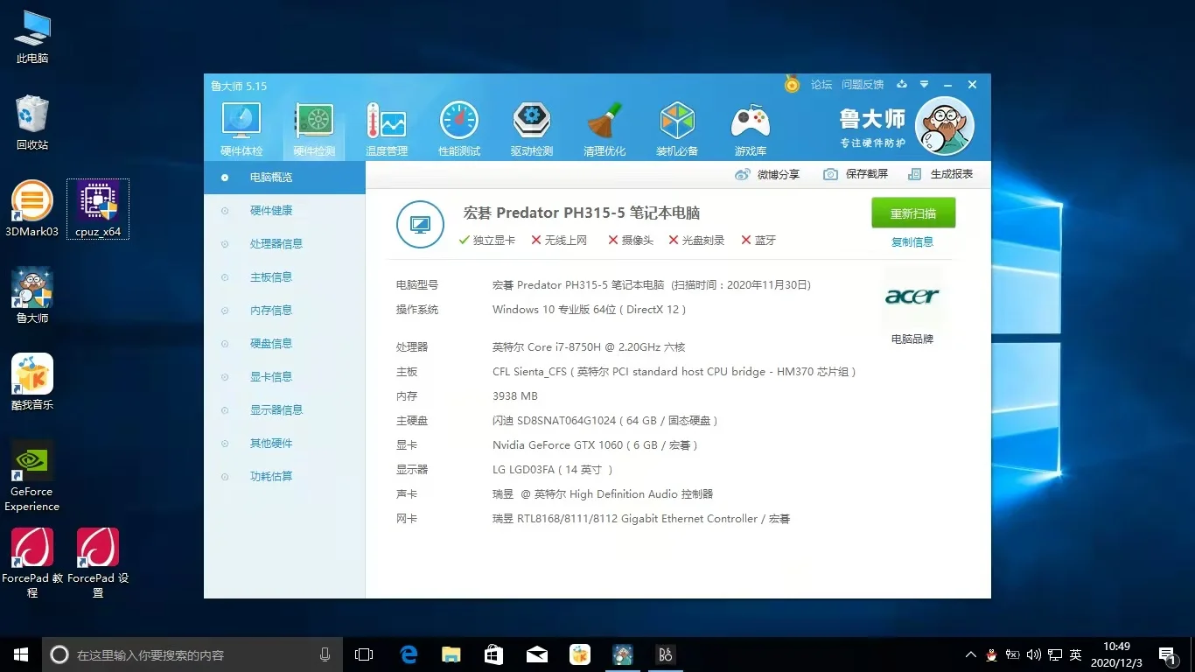Open the 硬件体检 hardware checkup module
The image size is (1195, 672).
(241, 129)
